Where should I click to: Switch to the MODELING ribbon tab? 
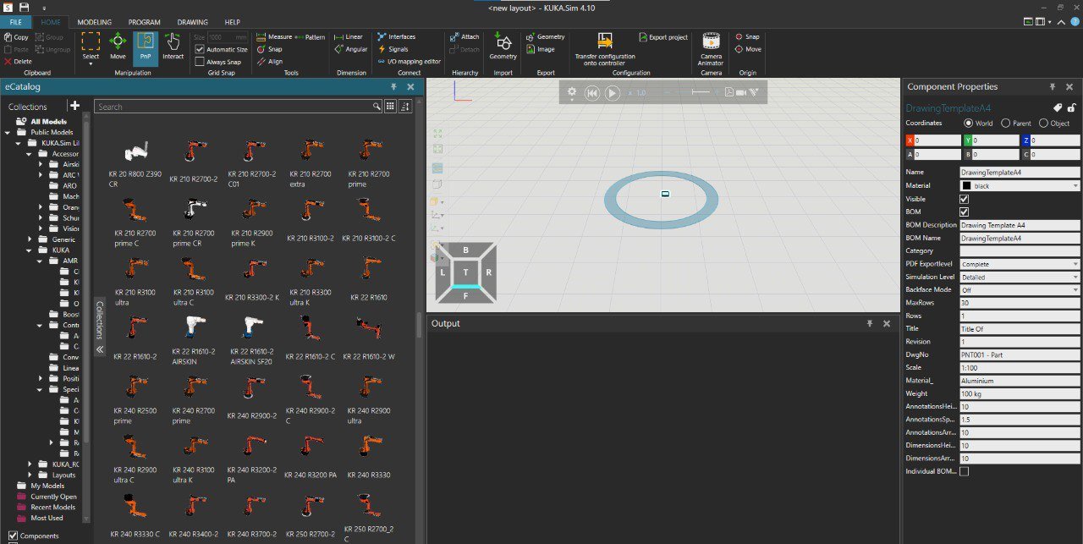[x=94, y=22]
